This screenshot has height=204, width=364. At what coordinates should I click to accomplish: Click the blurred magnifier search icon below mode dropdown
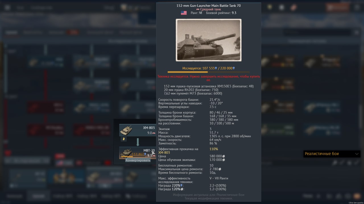coord(335,163)
